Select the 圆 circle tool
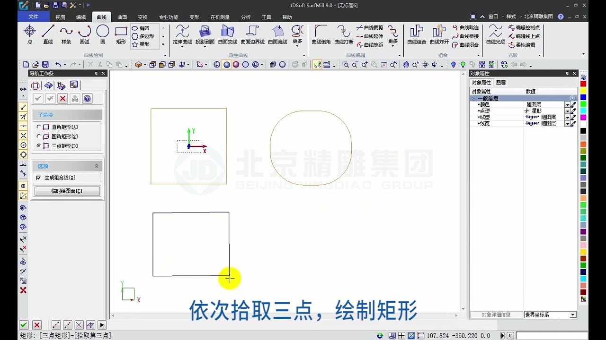 click(103, 35)
